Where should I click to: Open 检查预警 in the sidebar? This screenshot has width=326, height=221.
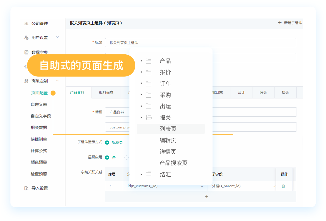click(39, 174)
